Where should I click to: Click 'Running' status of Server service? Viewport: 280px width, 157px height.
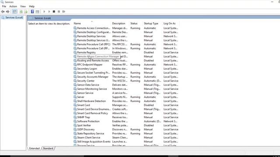point(135,97)
